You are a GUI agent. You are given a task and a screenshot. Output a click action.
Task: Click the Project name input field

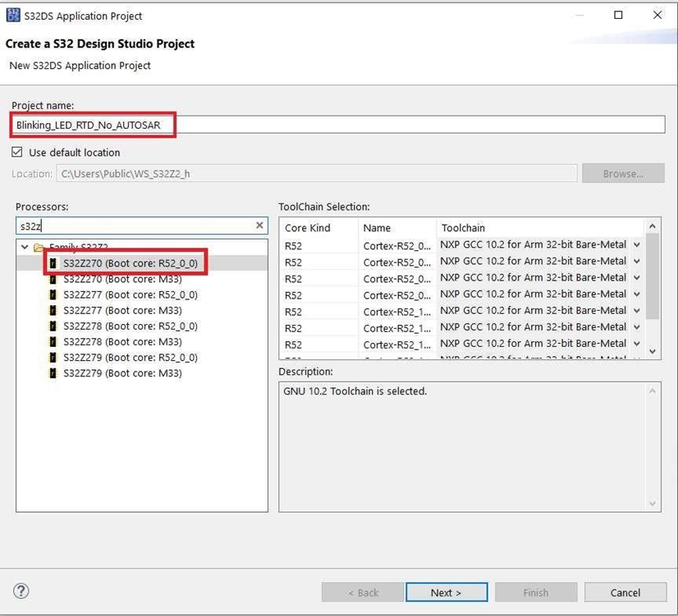pyautogui.click(x=337, y=125)
